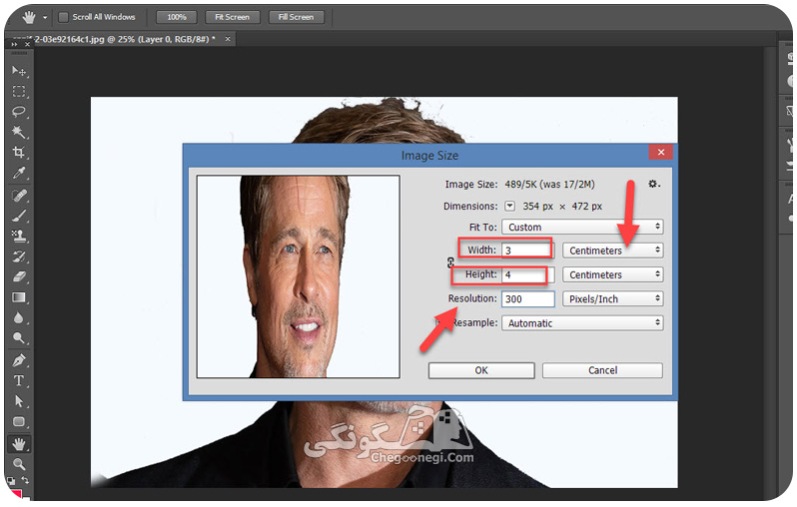This screenshot has width=797, height=507.
Task: Close the document tab with the x
Action: pos(228,39)
